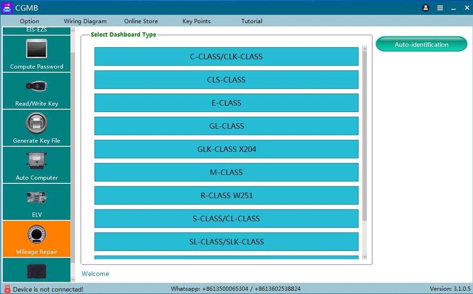
Task: Click the Whatsapp contact numbers text
Action: pyautogui.click(x=236, y=289)
